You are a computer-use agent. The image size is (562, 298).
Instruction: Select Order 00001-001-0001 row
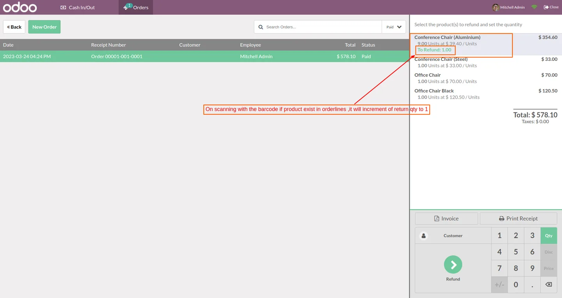pos(205,56)
